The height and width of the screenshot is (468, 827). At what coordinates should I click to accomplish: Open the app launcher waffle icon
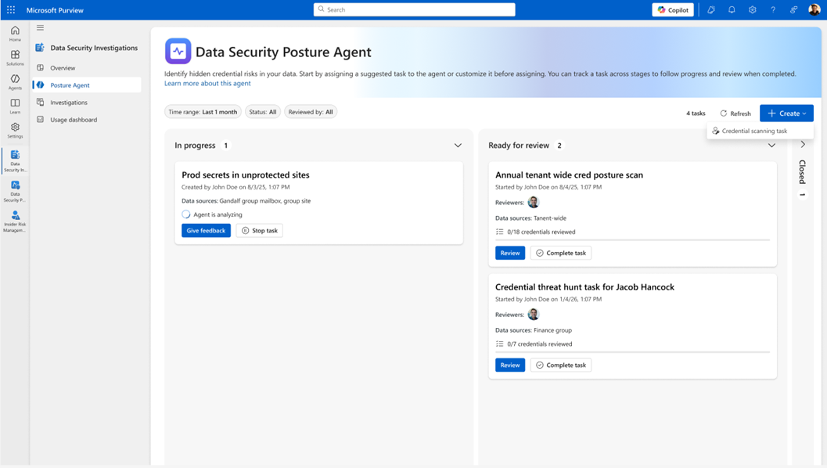pos(10,10)
